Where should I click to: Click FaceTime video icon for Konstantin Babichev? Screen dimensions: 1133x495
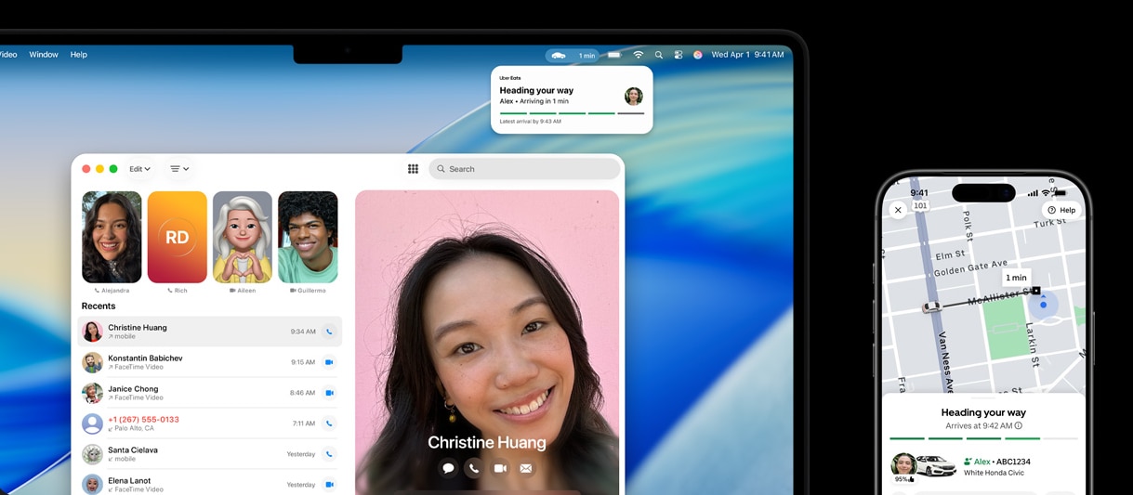click(329, 362)
